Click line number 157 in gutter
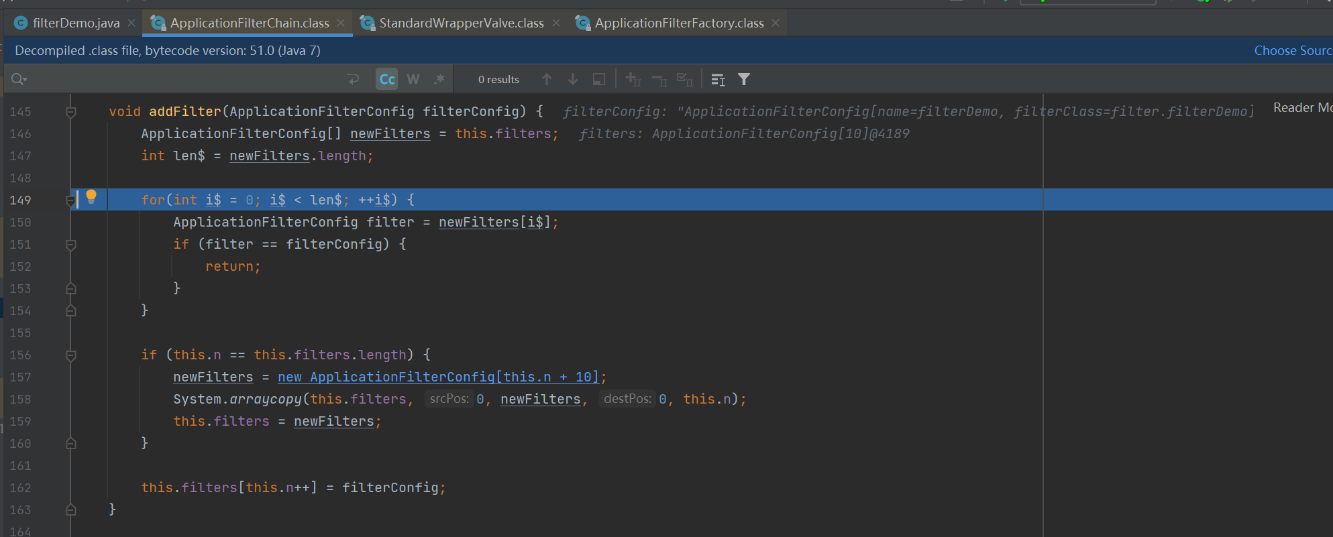 point(20,377)
